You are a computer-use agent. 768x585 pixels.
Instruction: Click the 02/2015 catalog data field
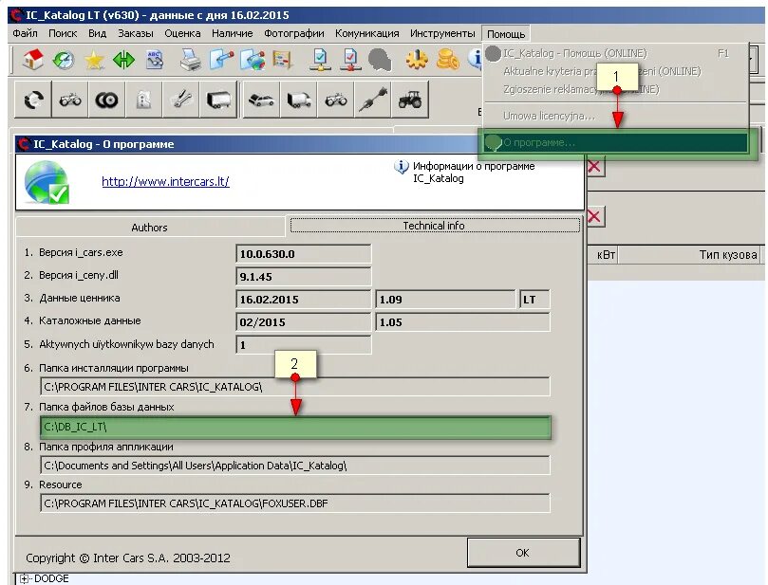(x=303, y=322)
